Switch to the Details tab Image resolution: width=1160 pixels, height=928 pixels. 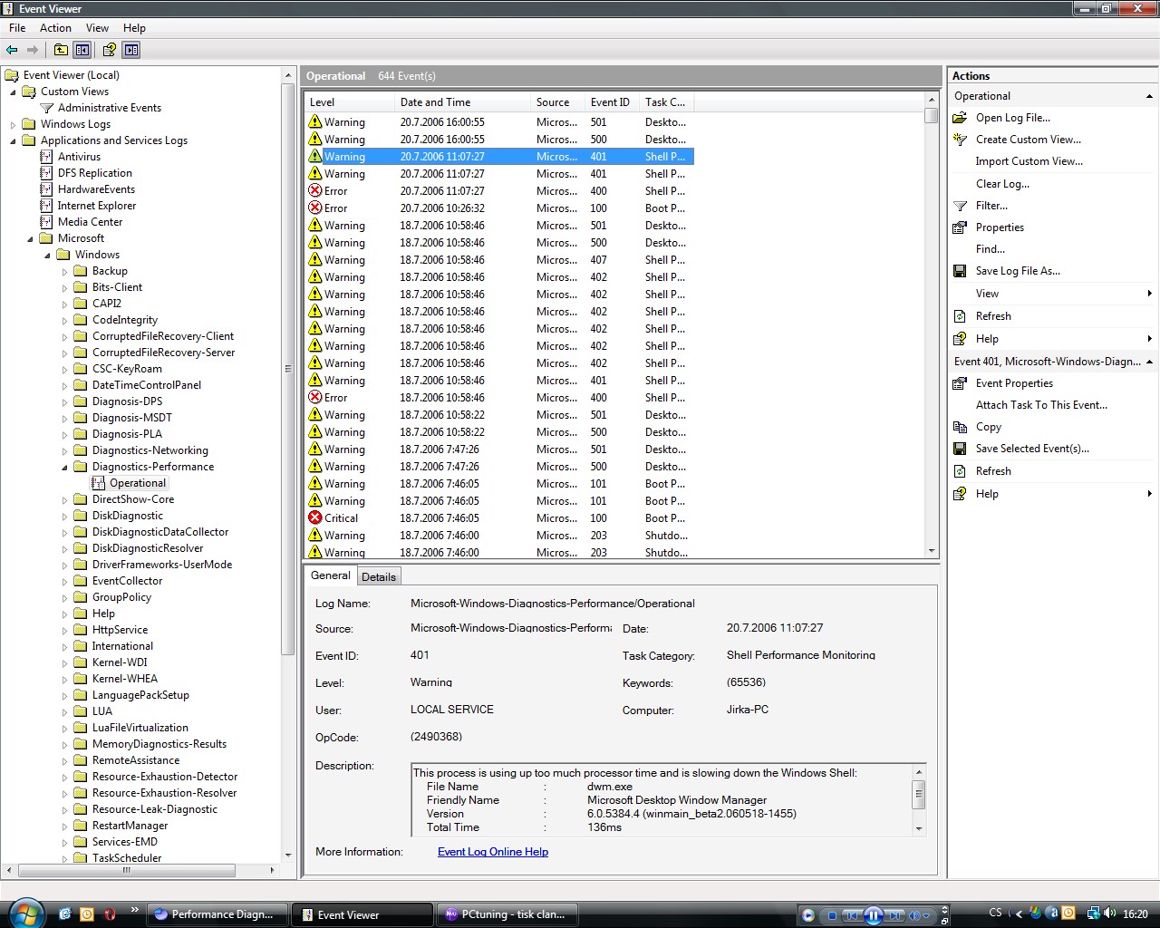click(x=379, y=577)
